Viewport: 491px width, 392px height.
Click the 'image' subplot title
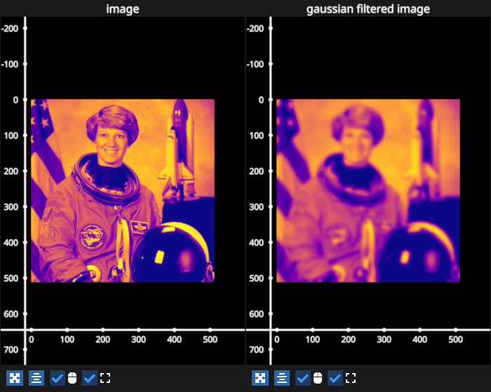(x=123, y=9)
